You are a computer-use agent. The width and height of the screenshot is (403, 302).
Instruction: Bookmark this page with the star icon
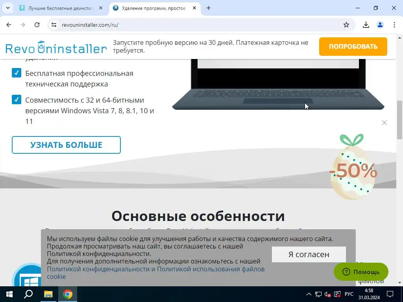346,25
